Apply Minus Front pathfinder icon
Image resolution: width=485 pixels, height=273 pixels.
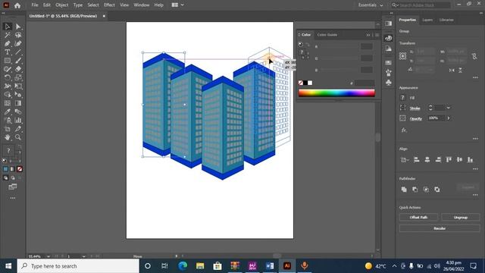pyautogui.click(x=415, y=190)
